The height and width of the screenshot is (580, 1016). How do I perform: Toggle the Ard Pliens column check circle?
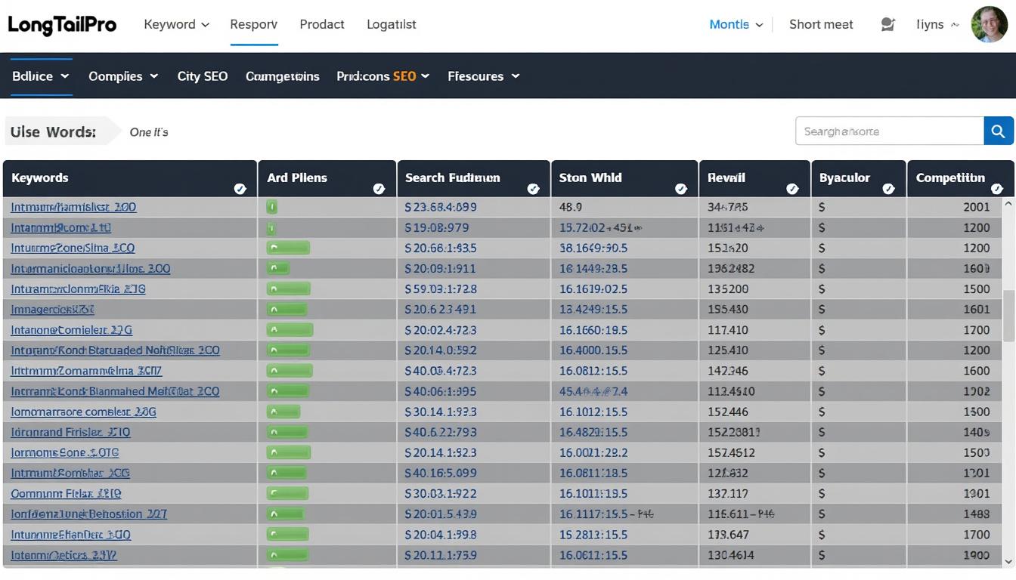pyautogui.click(x=379, y=189)
